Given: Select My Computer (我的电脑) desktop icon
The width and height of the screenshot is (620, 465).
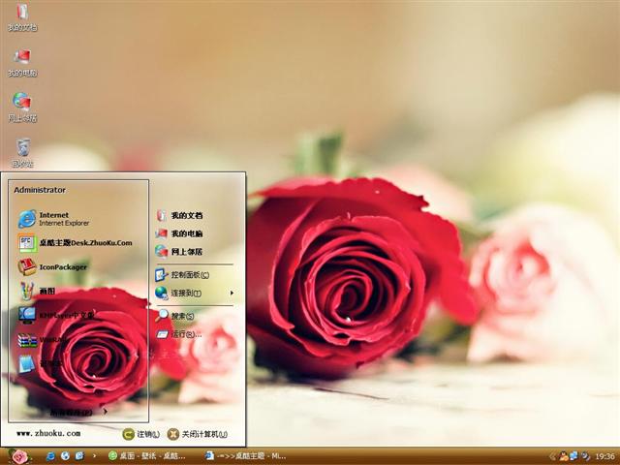Looking at the screenshot, I should (22, 63).
